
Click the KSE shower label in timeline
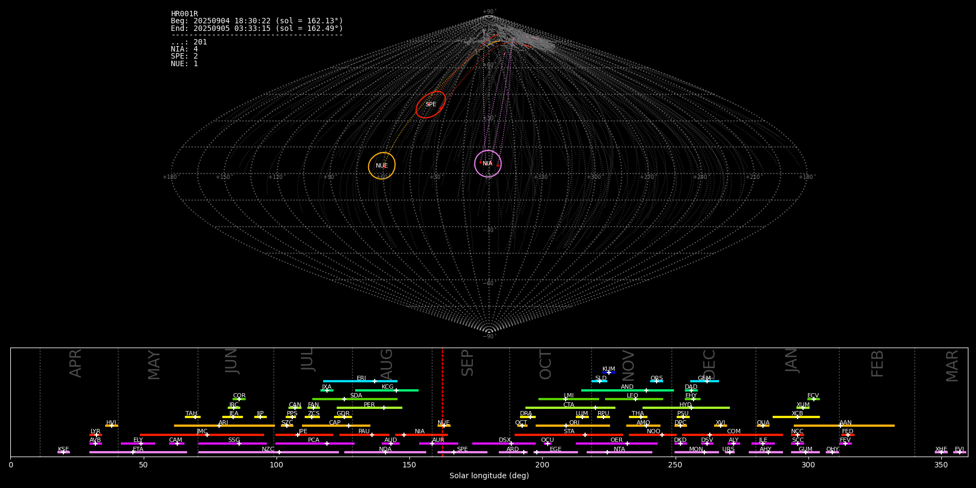63,450
